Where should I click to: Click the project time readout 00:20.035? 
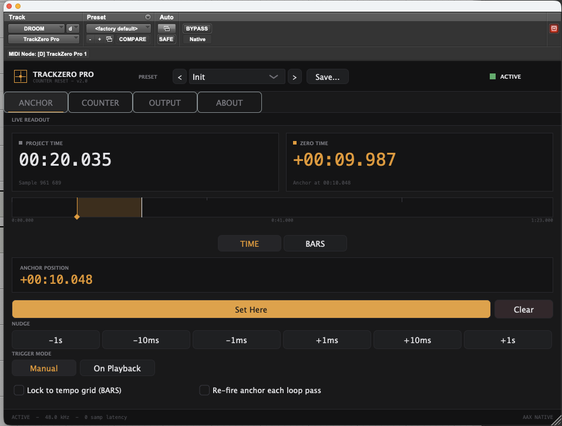pos(65,160)
